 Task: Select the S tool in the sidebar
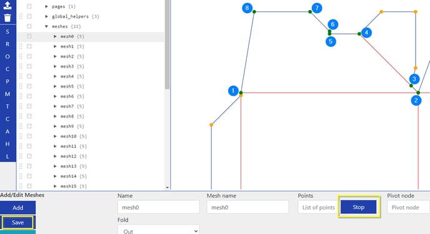point(7,31)
